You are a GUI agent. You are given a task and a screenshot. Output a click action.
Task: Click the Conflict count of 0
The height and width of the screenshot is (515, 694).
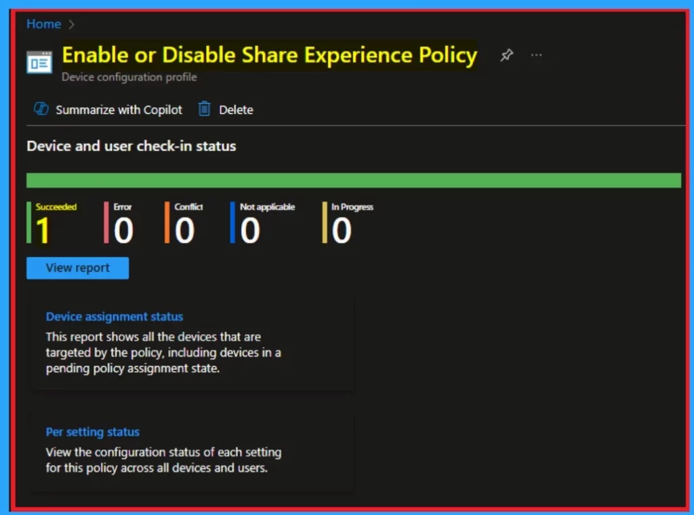tap(184, 230)
